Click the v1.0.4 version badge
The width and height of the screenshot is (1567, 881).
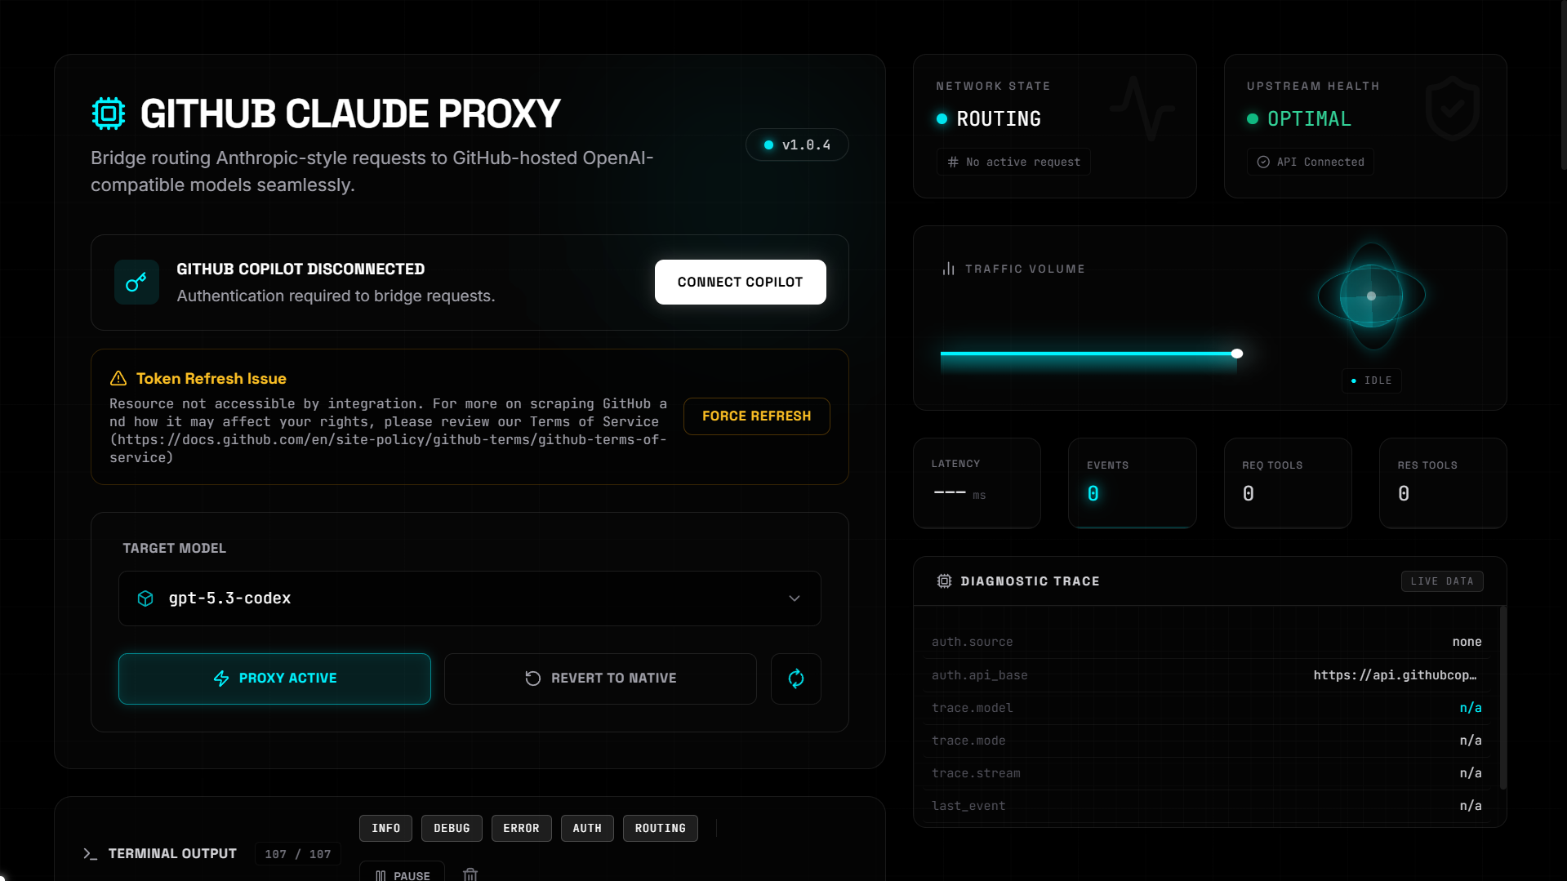(797, 145)
